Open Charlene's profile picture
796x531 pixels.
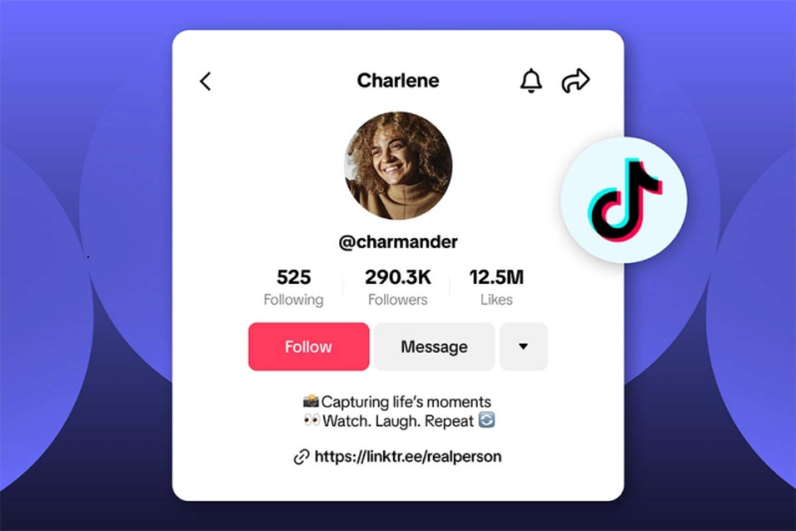click(398, 166)
